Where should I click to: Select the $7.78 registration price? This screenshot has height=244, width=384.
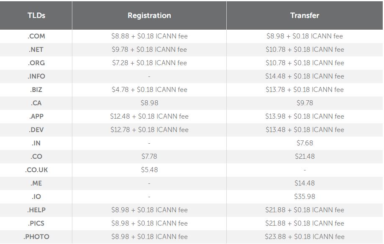(x=149, y=156)
